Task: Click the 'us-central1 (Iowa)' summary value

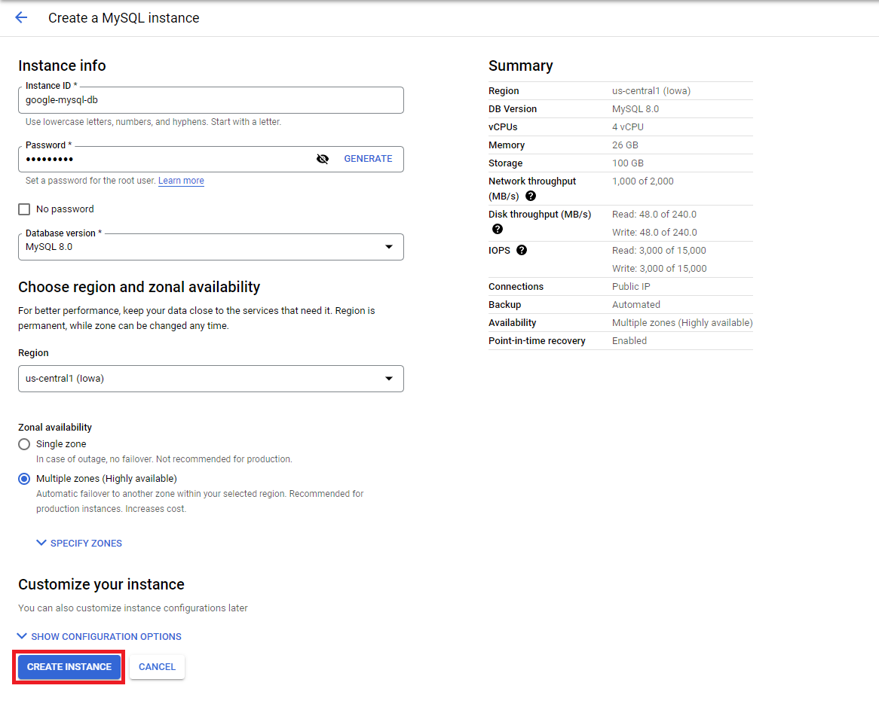Action: (x=651, y=90)
